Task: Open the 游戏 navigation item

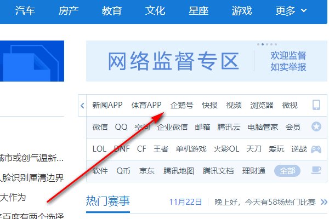Action: pos(242,10)
